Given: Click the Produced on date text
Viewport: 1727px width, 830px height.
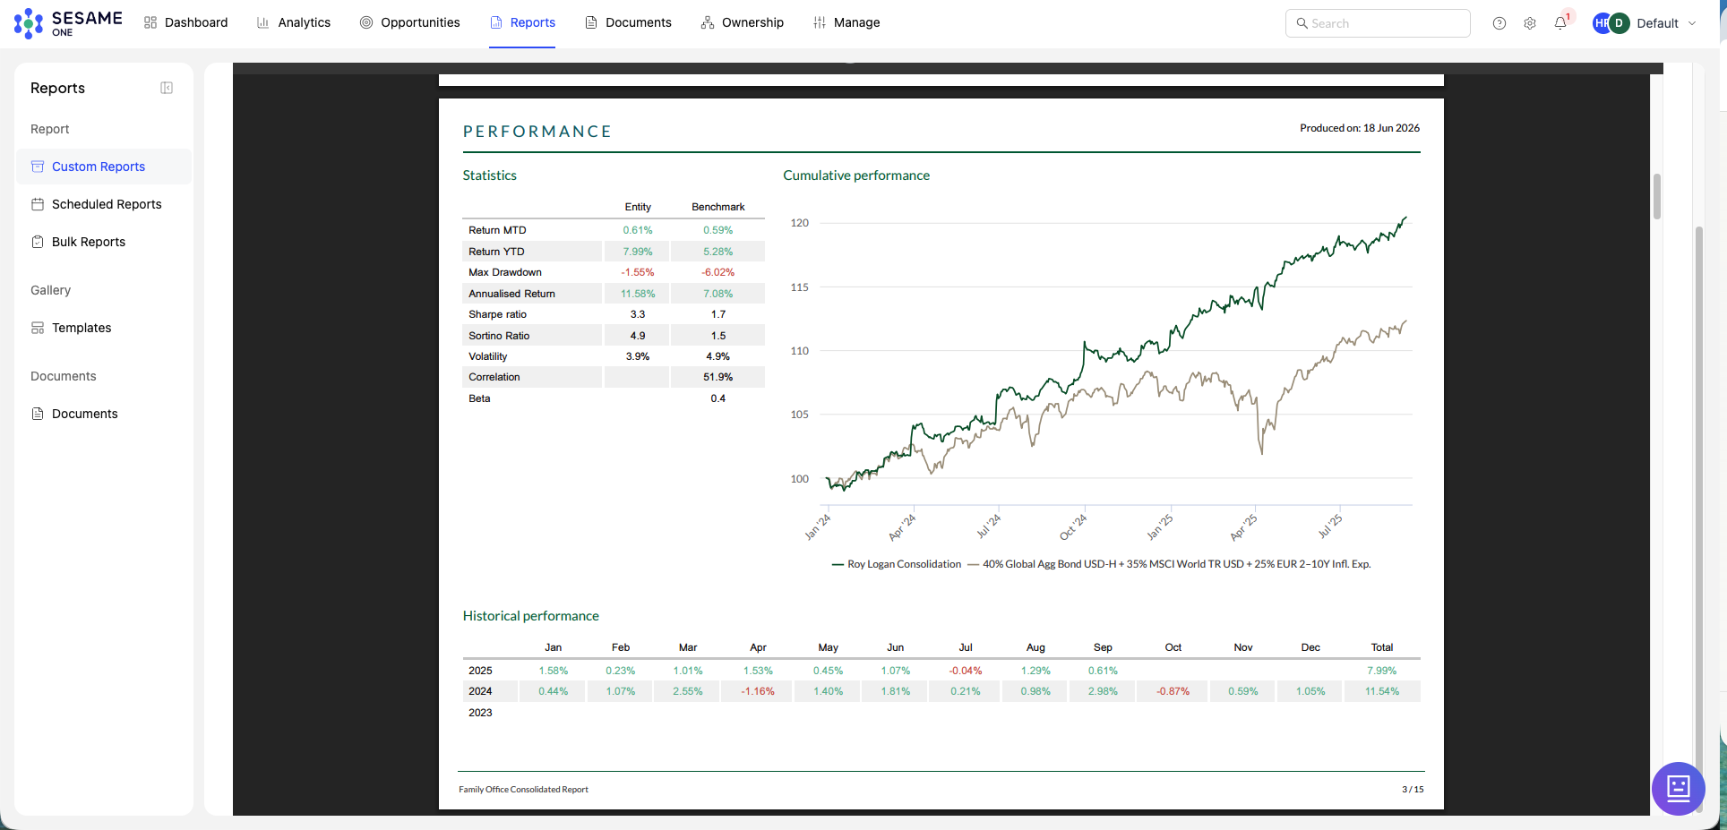Looking at the screenshot, I should point(1360,128).
